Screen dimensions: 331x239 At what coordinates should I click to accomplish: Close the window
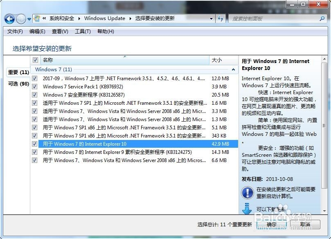(319, 4)
